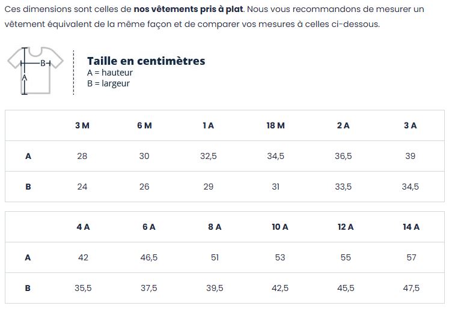Click the 'A = hauteur' legend text
The image size is (461, 318).
[110, 73]
